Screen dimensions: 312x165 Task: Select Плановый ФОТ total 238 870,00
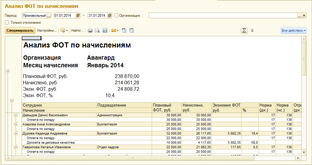click(x=127, y=76)
